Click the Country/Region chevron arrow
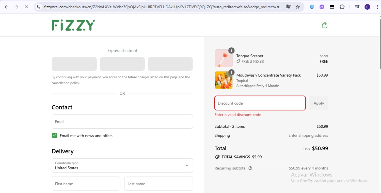 click(187, 166)
